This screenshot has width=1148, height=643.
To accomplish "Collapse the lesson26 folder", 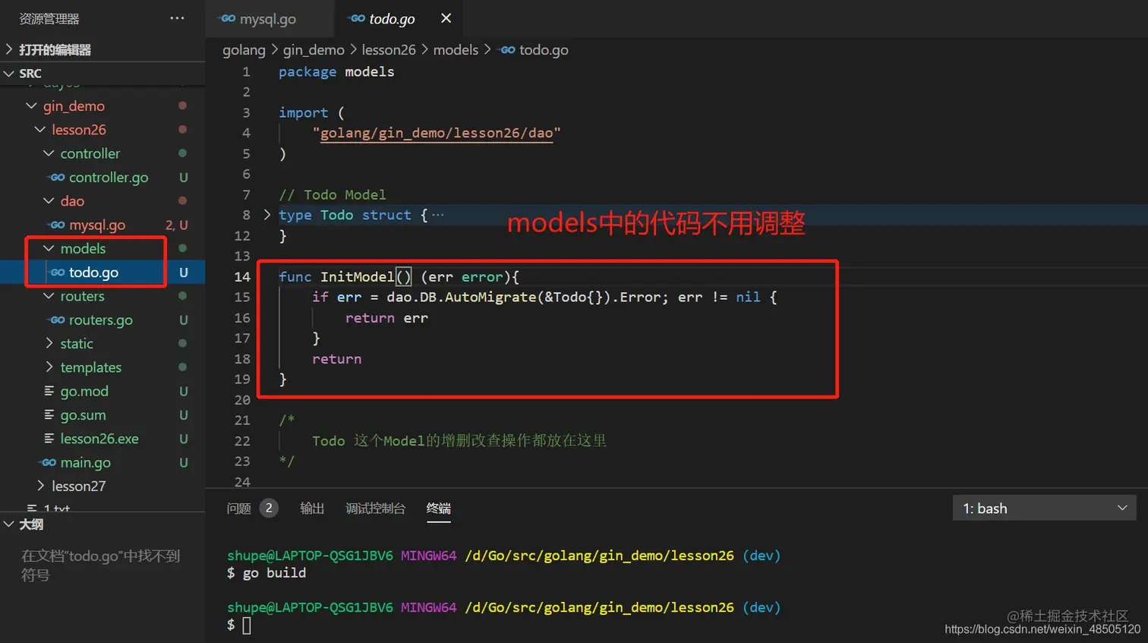I will [40, 130].
